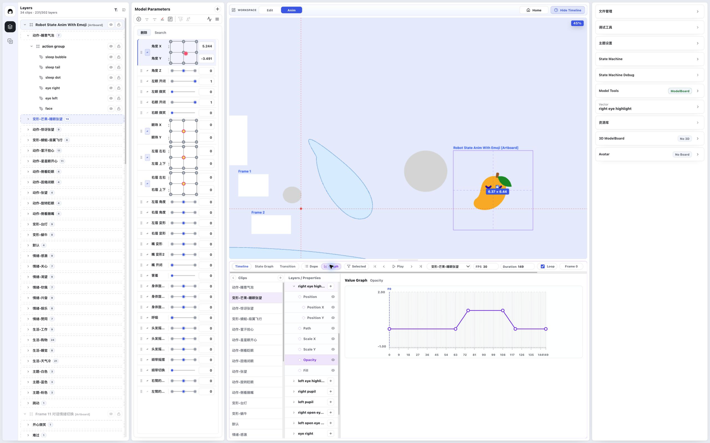
Task: Expand the 变形-芒果-睡眼张望 layer group
Action: (x=28, y=119)
